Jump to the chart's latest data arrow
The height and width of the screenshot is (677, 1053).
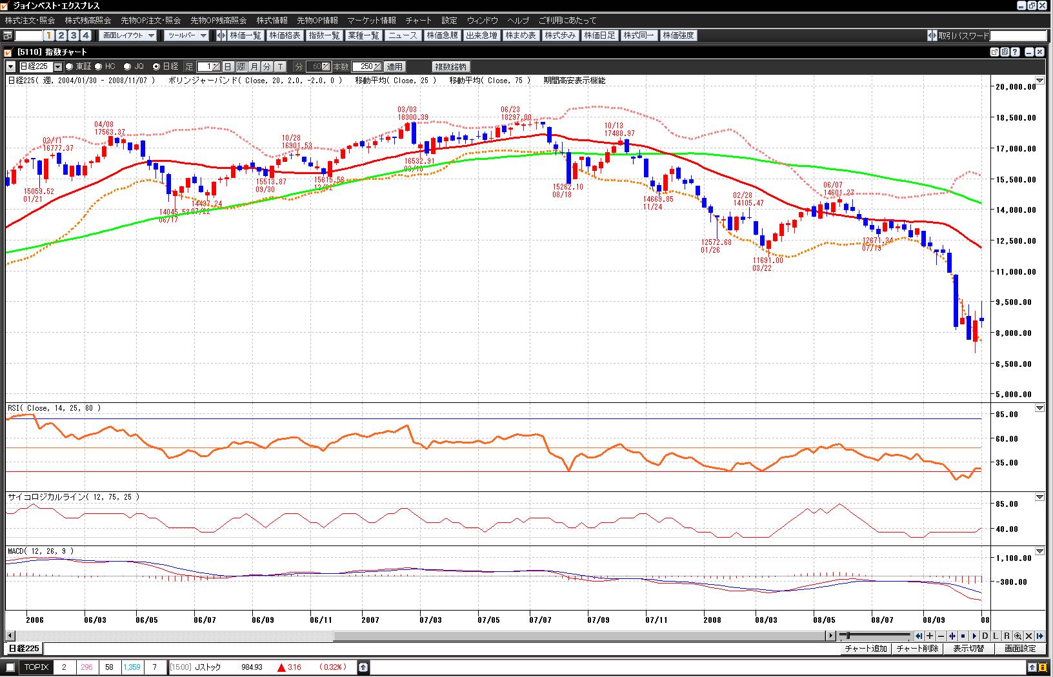click(1039, 636)
